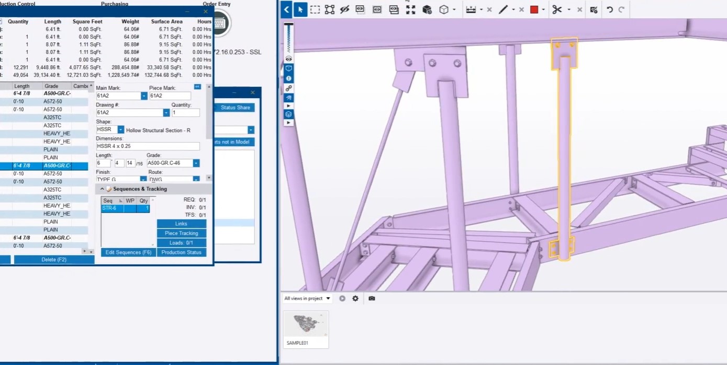Toggle the eye visibility button in side toolbar

click(288, 59)
